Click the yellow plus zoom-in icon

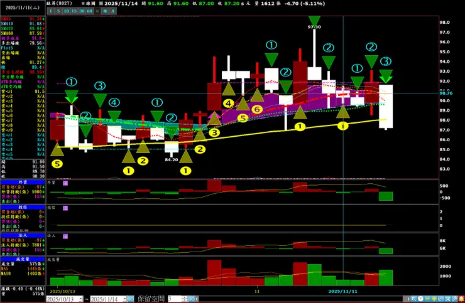434,299
